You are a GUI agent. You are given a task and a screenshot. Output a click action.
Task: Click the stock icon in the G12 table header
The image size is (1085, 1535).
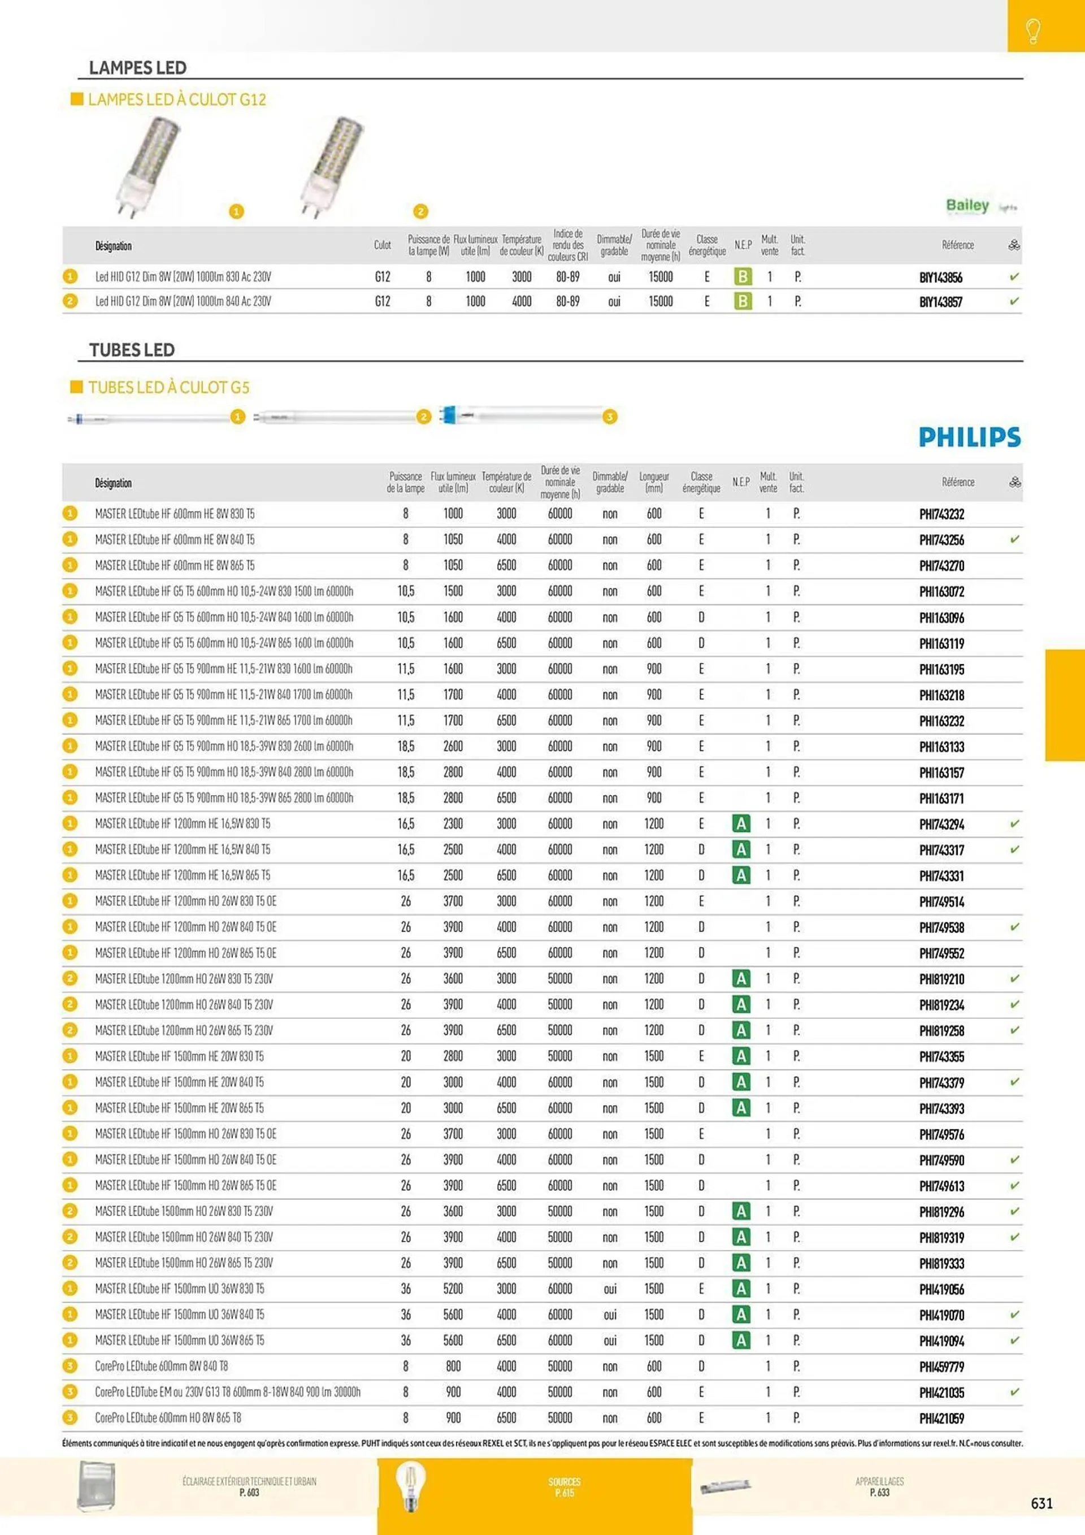click(x=1013, y=245)
